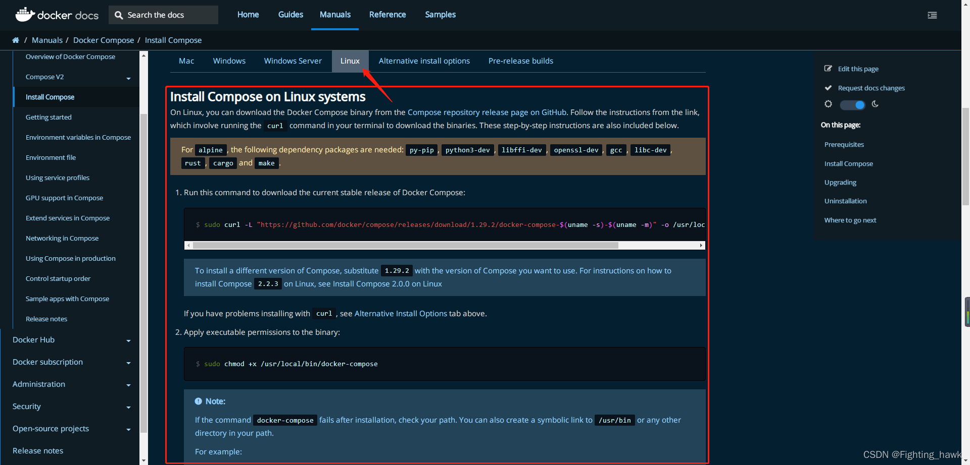Jump to Upgrading section

[x=840, y=182]
